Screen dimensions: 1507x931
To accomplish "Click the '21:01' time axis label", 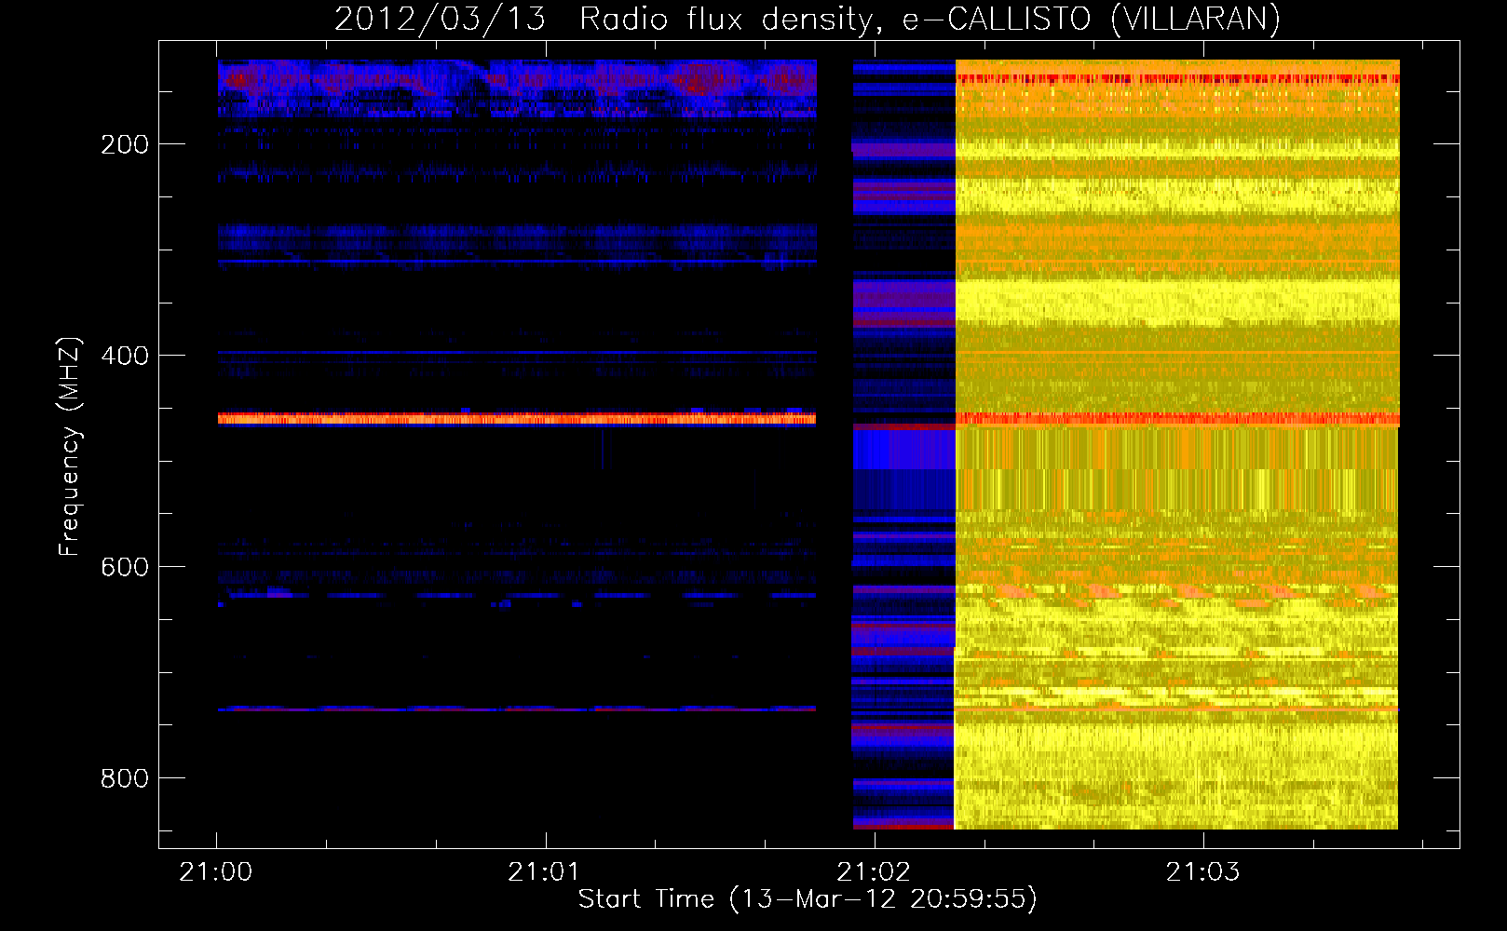I will (545, 872).
